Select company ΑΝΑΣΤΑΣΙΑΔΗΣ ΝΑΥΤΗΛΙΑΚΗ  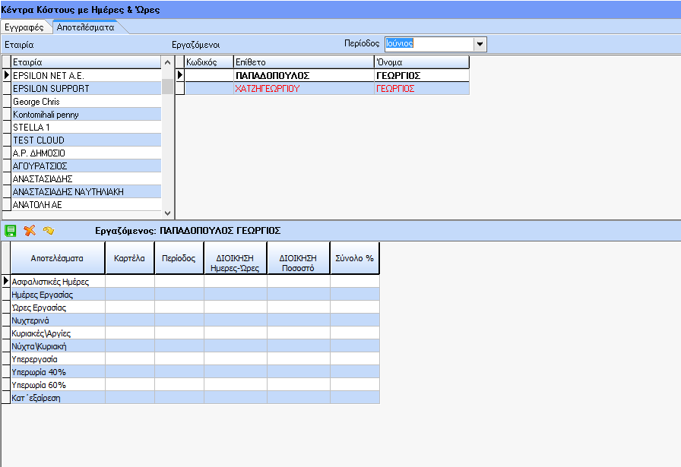click(x=87, y=192)
